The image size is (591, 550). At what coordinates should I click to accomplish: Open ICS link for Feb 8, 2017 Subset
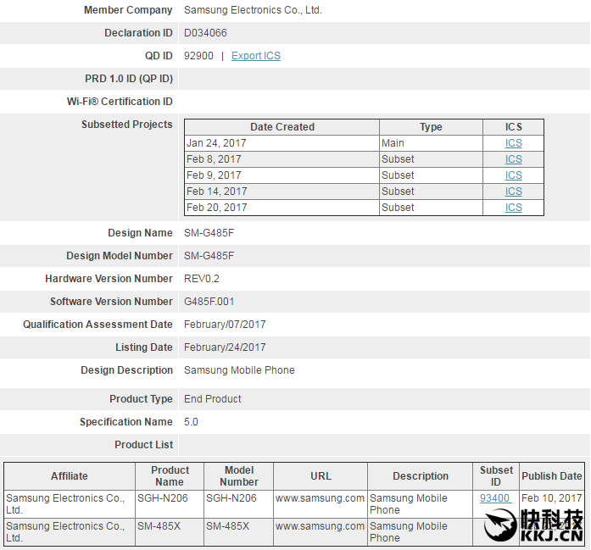[x=513, y=159]
